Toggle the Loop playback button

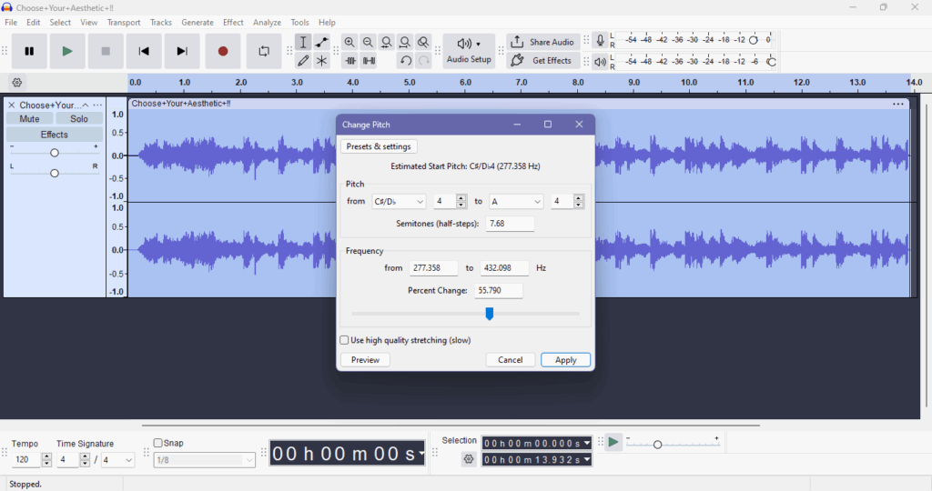(264, 52)
